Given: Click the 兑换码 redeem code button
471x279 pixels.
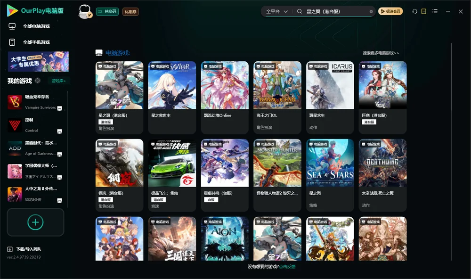Looking at the screenshot, I should point(107,11).
